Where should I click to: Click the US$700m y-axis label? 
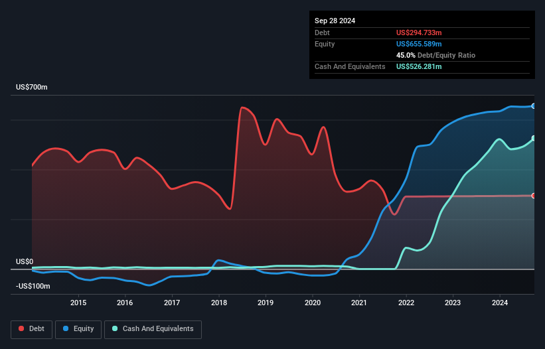click(x=32, y=87)
